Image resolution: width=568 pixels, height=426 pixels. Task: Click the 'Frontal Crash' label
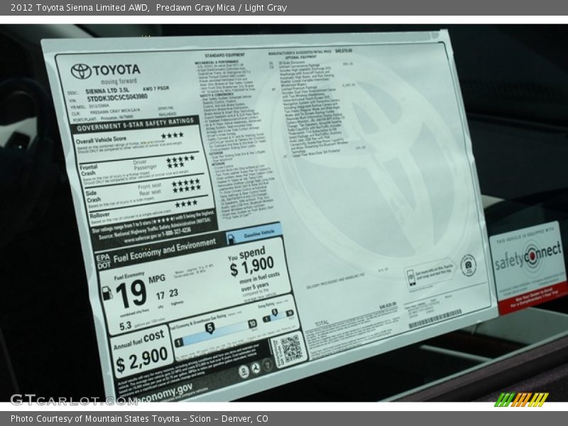[x=88, y=170]
